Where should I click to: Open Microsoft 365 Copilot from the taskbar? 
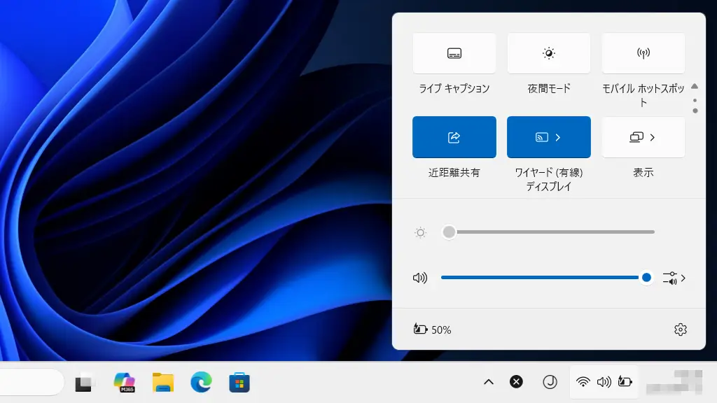125,382
